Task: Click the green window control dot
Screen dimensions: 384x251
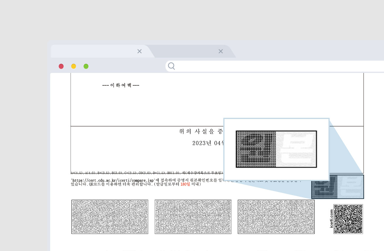Action: click(x=86, y=66)
